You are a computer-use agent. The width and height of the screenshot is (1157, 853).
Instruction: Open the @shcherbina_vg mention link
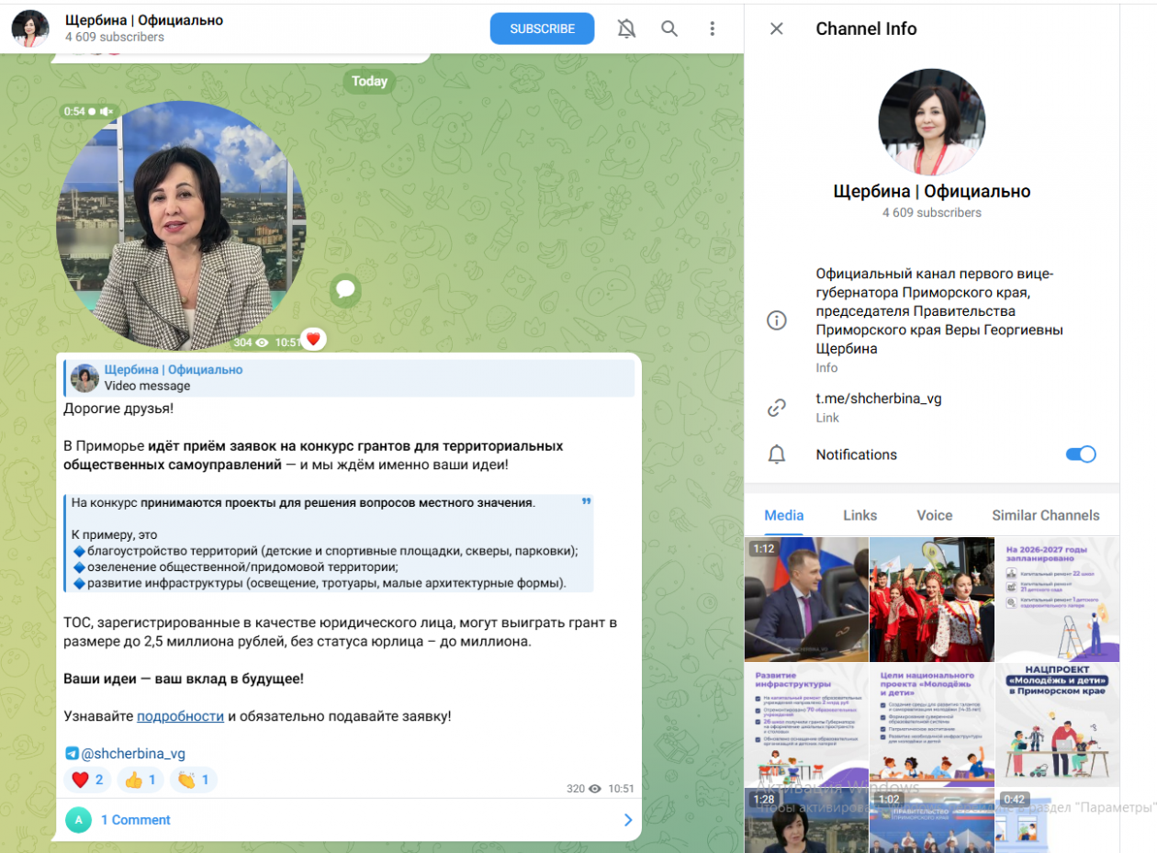(132, 754)
